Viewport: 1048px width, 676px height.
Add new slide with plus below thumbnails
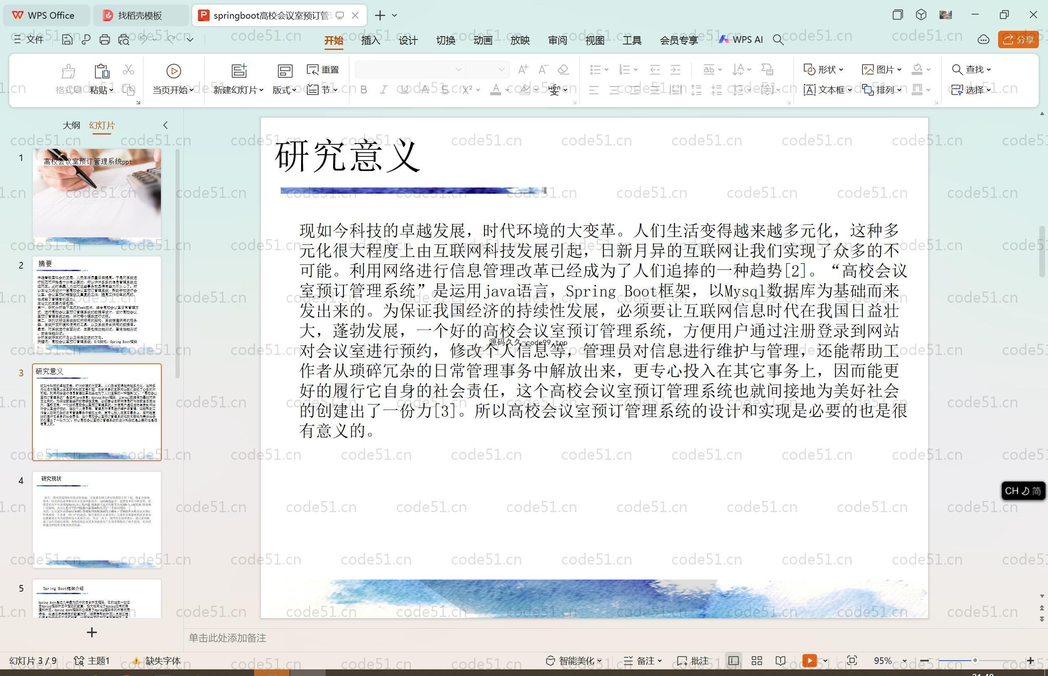point(92,632)
